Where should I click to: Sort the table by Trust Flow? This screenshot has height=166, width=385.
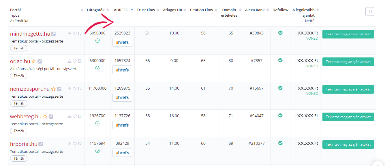(x=158, y=10)
